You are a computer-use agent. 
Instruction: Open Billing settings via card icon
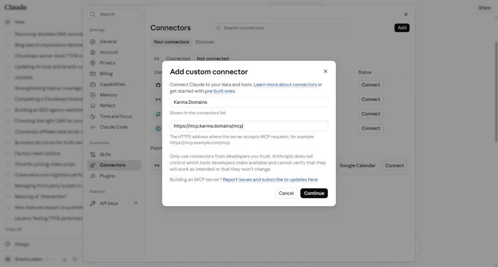(x=93, y=74)
